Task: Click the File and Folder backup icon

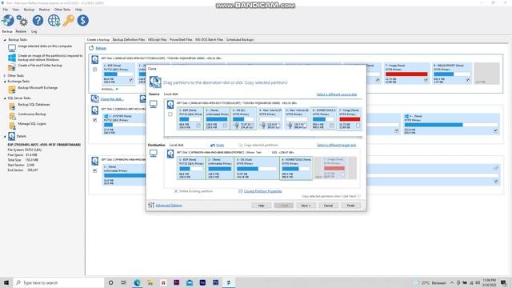Action: (12, 67)
